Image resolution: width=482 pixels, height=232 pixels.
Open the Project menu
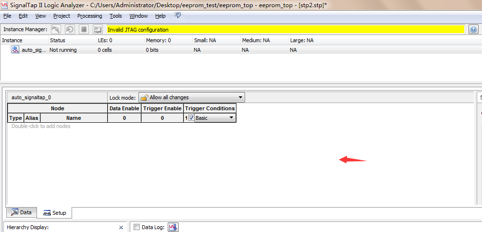point(62,16)
